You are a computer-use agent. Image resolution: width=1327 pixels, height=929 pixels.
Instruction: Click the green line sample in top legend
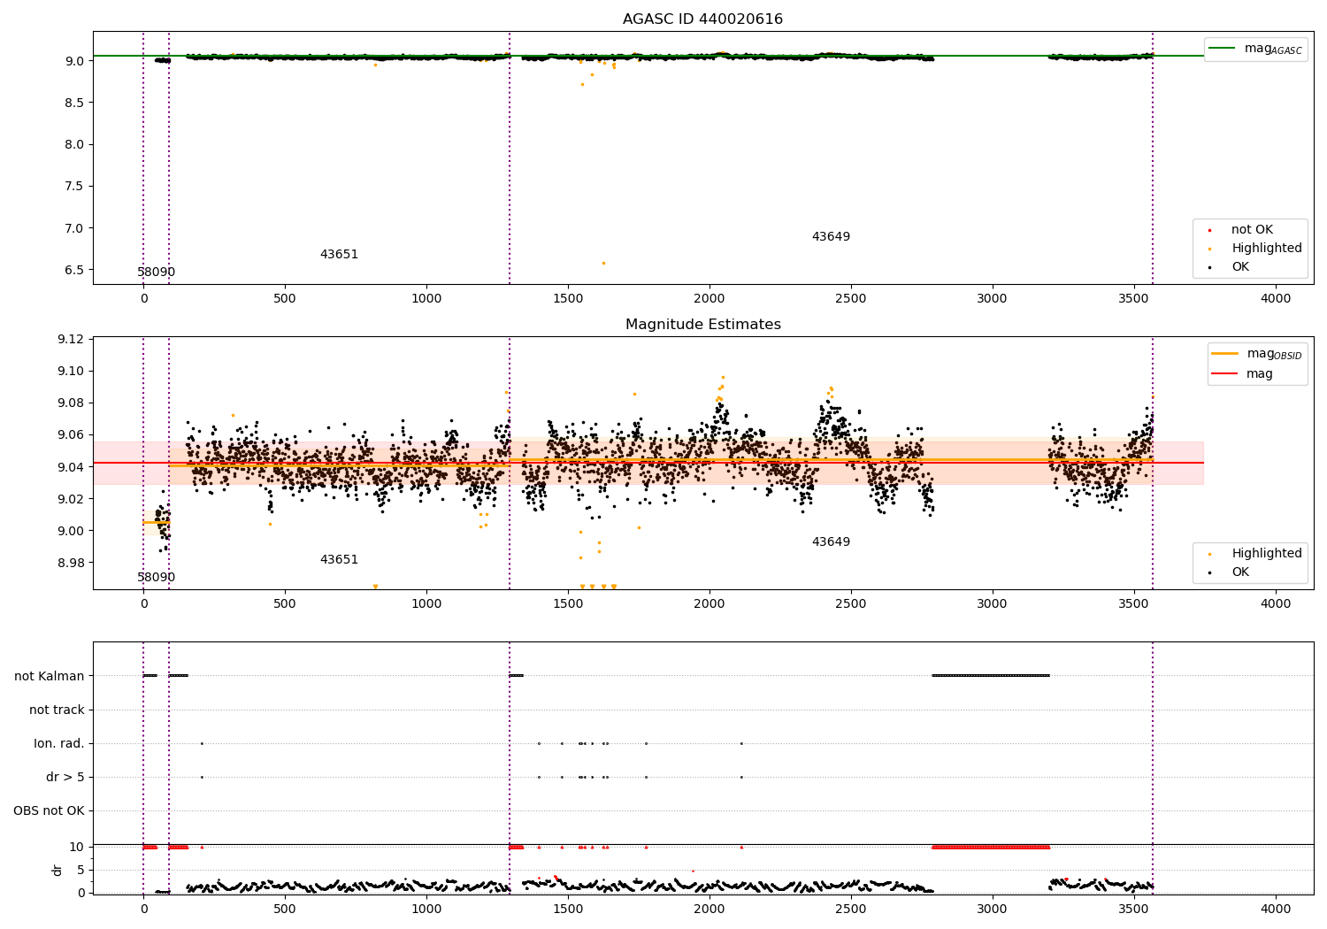pos(1223,49)
